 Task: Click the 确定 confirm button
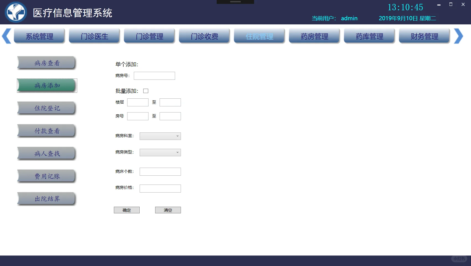click(x=126, y=210)
